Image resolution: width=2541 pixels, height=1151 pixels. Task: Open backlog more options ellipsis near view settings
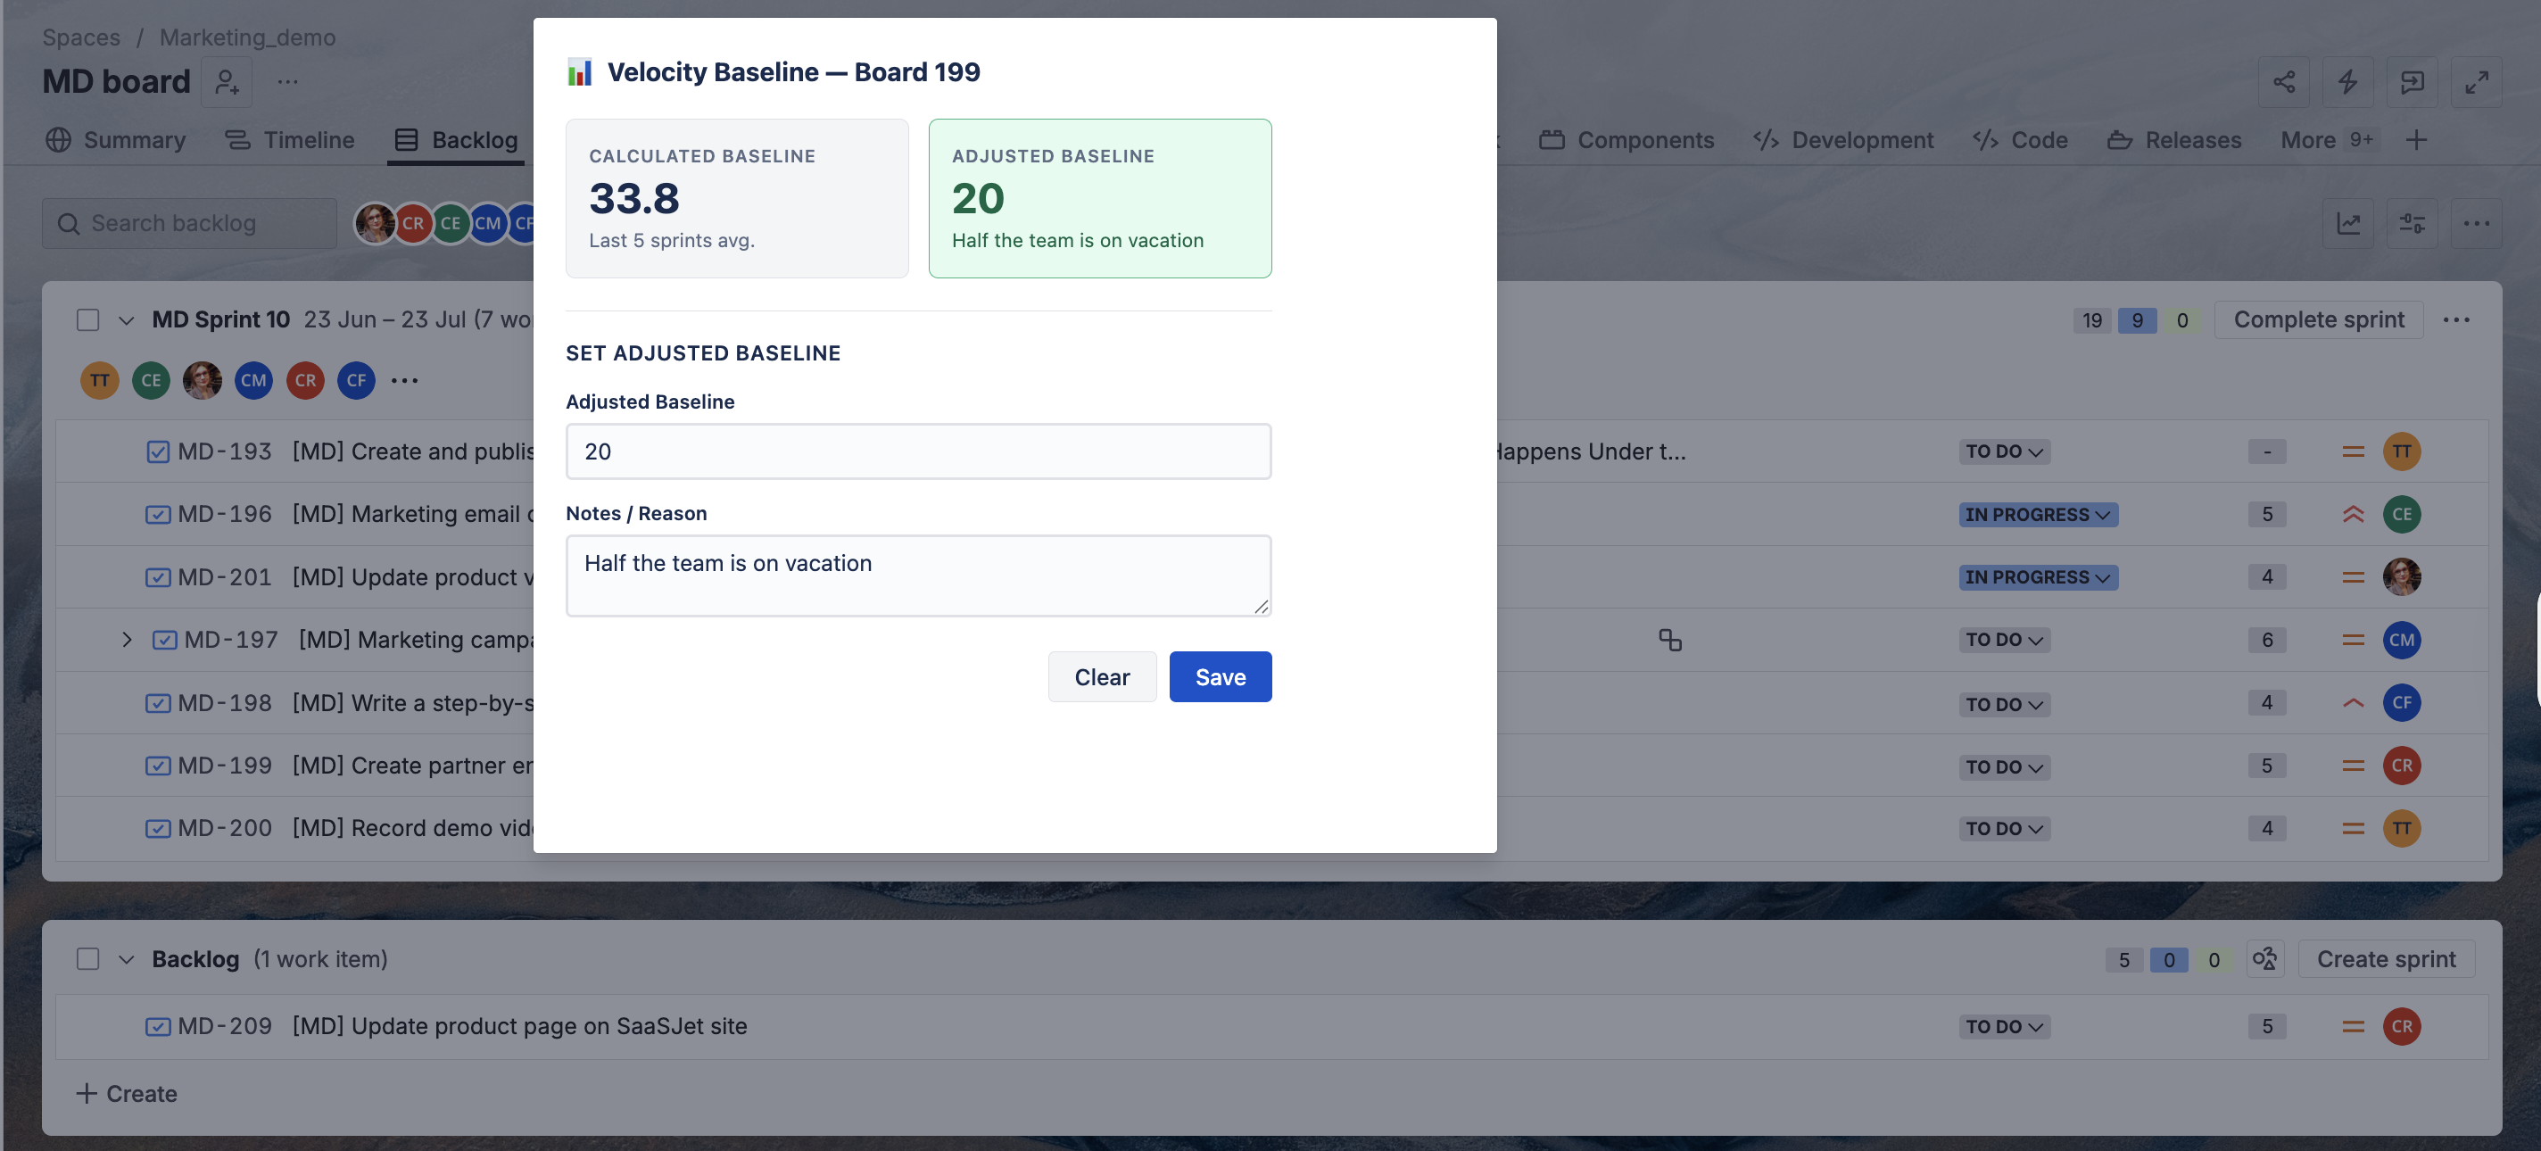pos(2477,224)
